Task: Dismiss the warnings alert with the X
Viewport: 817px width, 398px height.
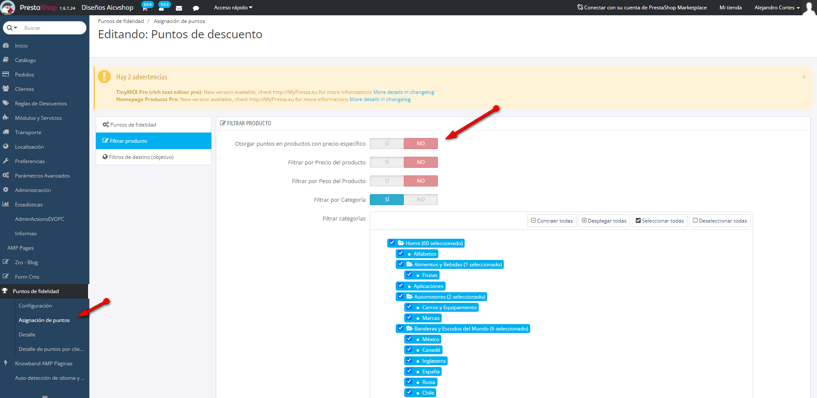Action: (x=804, y=77)
